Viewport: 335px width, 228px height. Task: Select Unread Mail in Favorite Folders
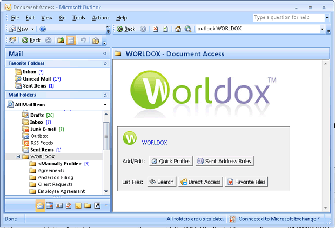tap(38, 79)
